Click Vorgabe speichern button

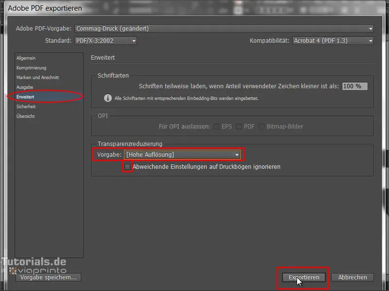(x=48, y=277)
